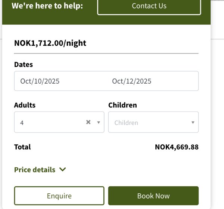Open the Children dropdown arrow
This screenshot has height=209, width=224.
coord(193,122)
